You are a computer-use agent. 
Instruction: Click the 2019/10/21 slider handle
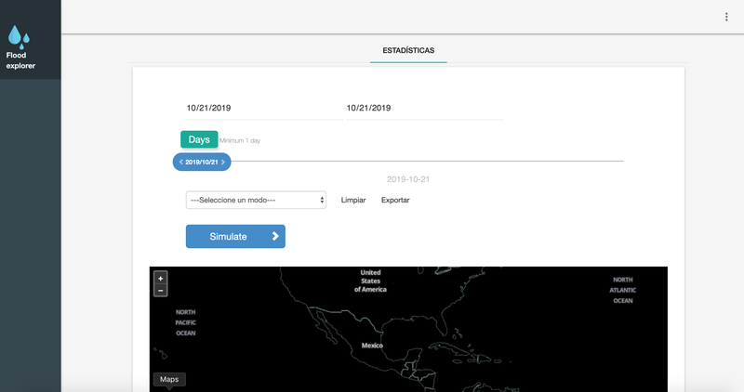coord(202,162)
